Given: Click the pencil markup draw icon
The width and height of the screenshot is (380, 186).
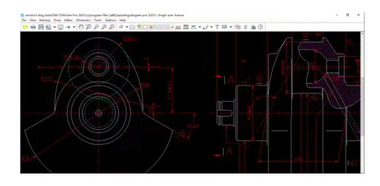Looking at the screenshot, I should [x=205, y=27].
